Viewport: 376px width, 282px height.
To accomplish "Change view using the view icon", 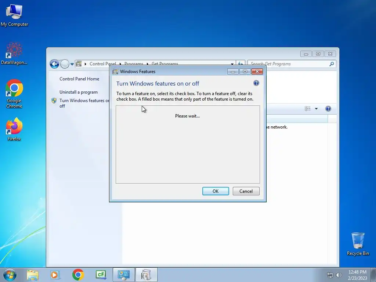I will tap(307, 109).
